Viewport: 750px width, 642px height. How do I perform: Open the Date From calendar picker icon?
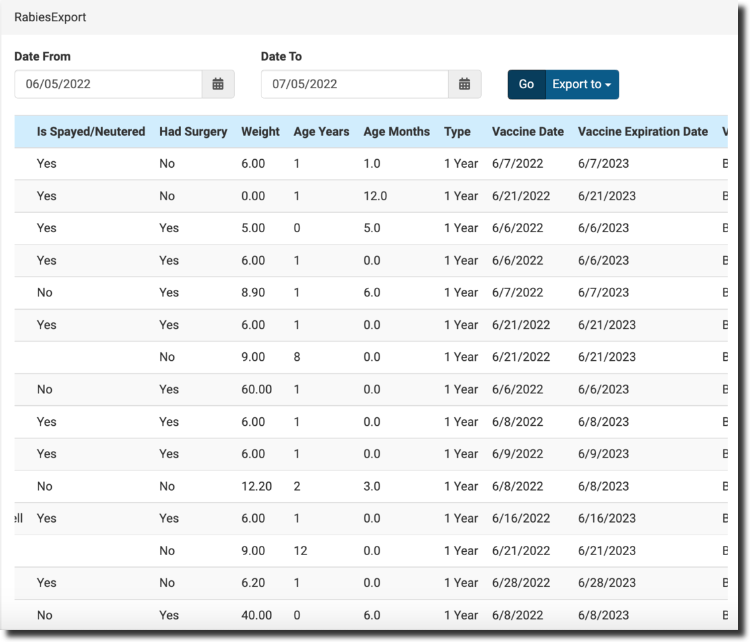[218, 84]
